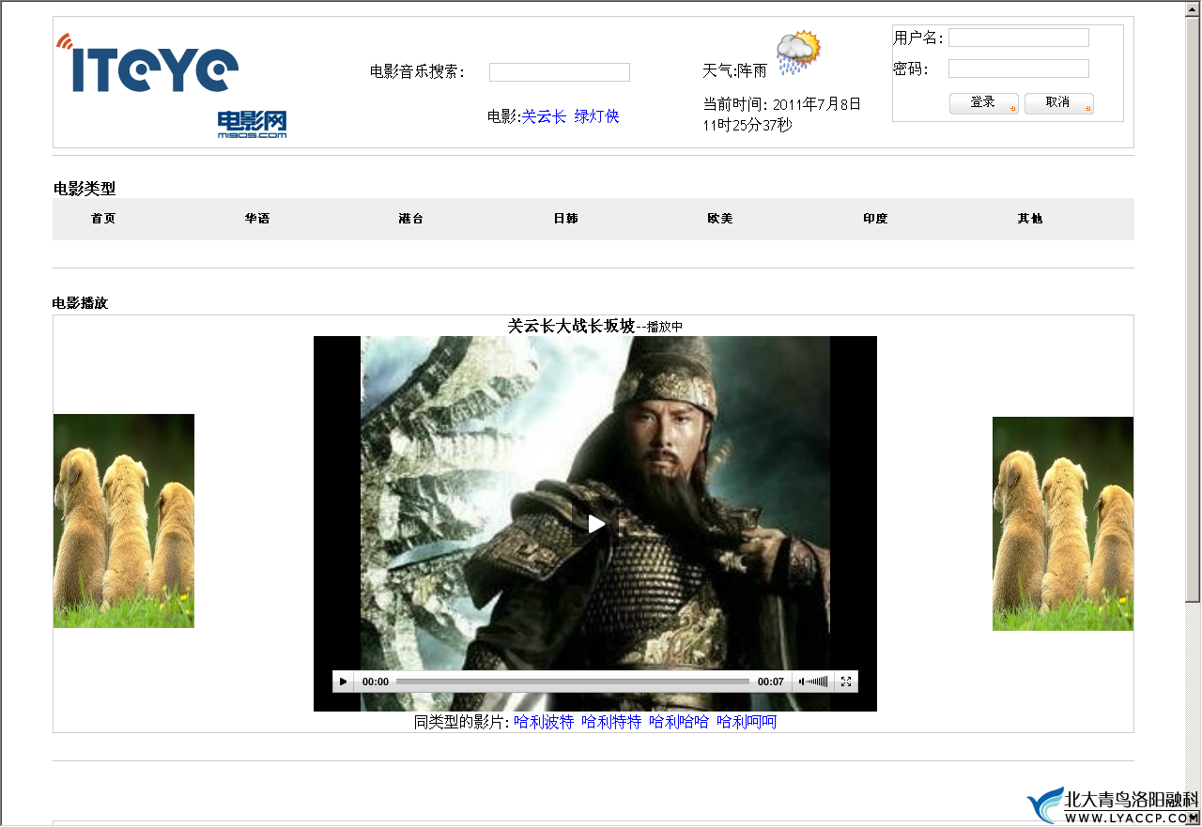
Task: Click the small play button in player bar
Action: (344, 682)
